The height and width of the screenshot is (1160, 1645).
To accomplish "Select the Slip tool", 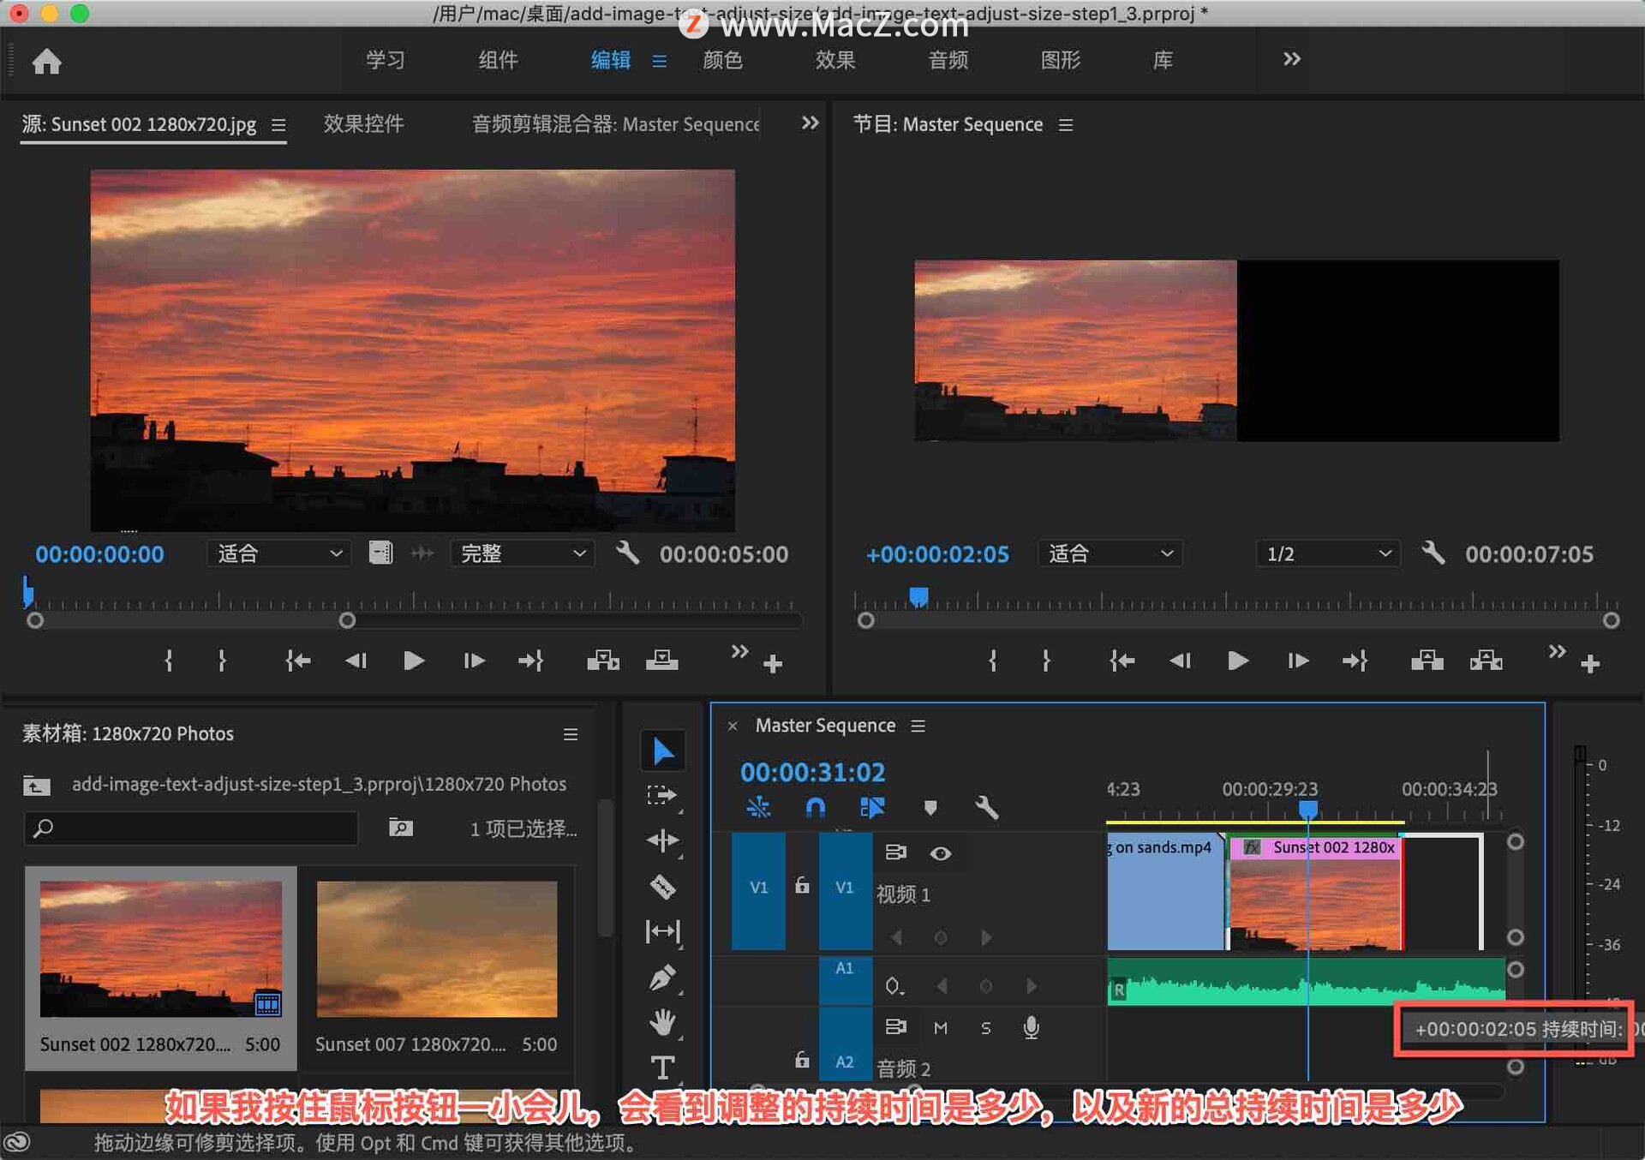I will point(662,931).
